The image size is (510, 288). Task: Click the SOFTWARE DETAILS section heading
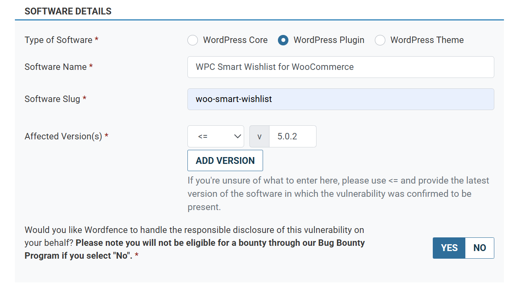click(68, 11)
